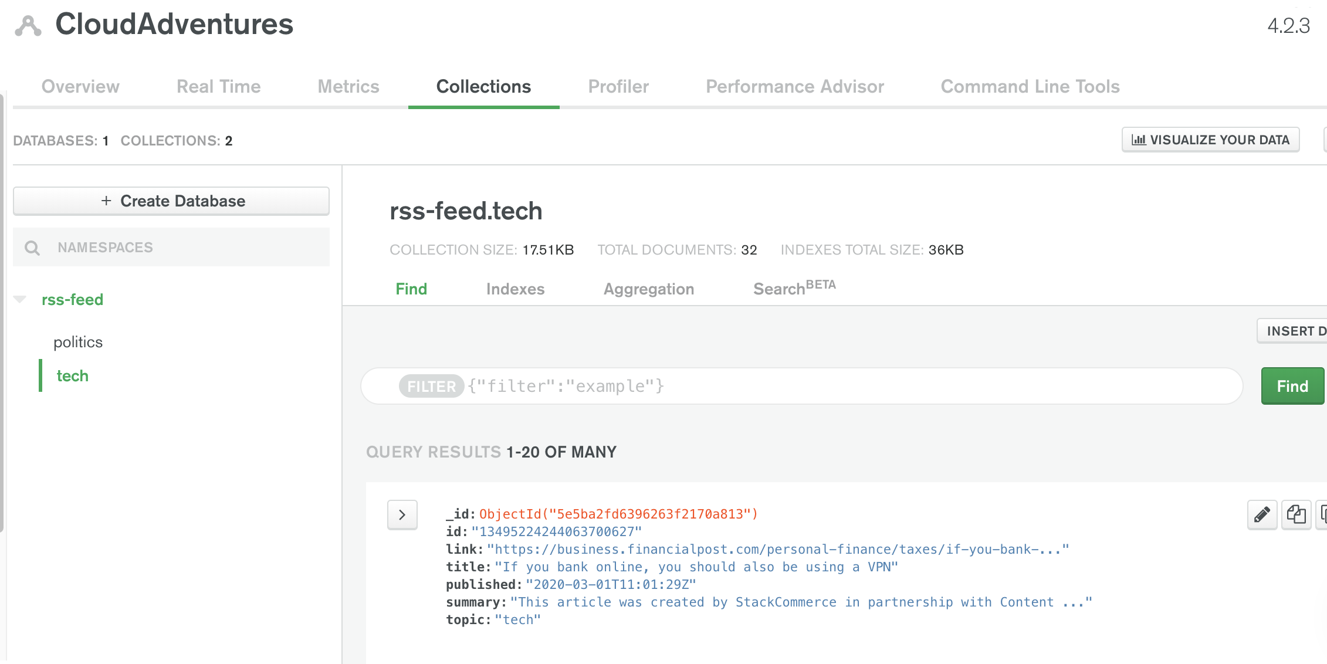The height and width of the screenshot is (664, 1327).
Task: Open the Metrics tab
Action: 348,87
